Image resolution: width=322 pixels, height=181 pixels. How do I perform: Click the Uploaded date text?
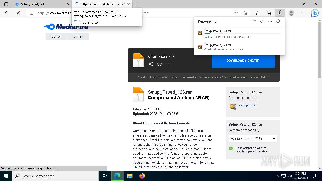click(156, 114)
